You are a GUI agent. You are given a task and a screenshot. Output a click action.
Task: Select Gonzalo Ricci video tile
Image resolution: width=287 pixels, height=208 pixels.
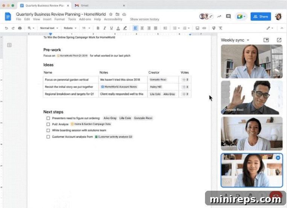coord(252,98)
